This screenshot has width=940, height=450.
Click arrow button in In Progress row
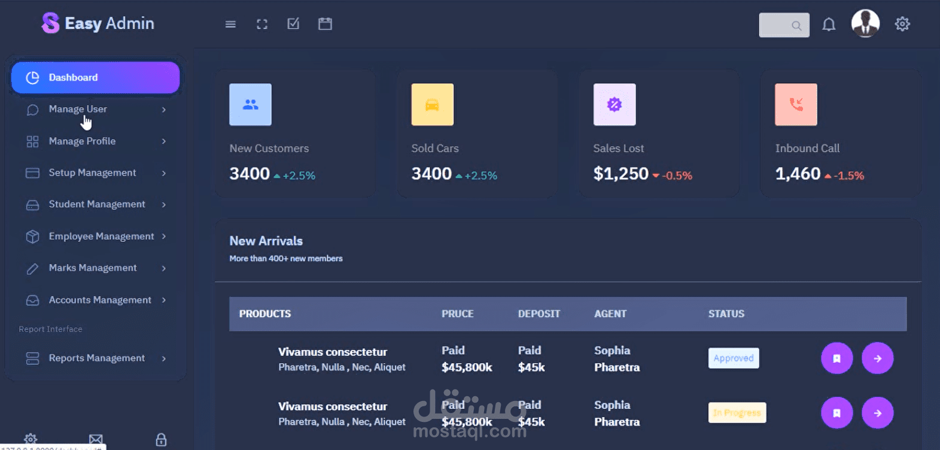[x=877, y=413]
